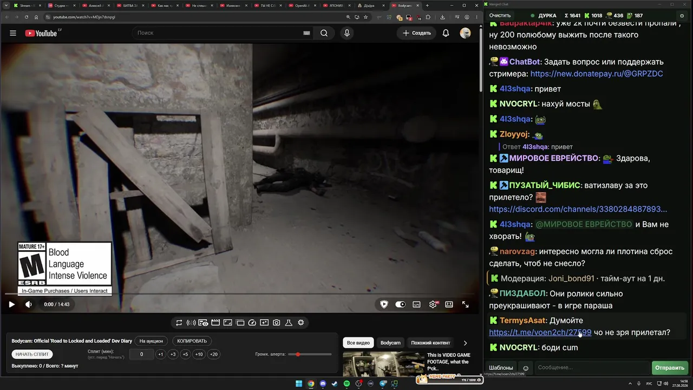The image size is (693, 390).
Task: Click the eye icon in extension toolbar
Action: 203,323
